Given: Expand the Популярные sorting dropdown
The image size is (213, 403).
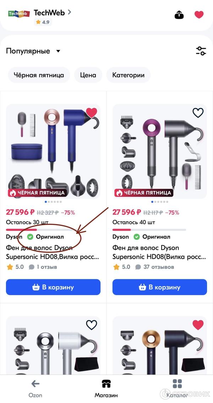Looking at the screenshot, I should (x=33, y=51).
